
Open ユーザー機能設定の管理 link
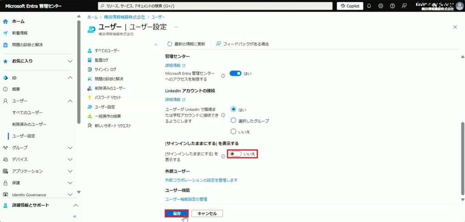pyautogui.click(x=186, y=199)
